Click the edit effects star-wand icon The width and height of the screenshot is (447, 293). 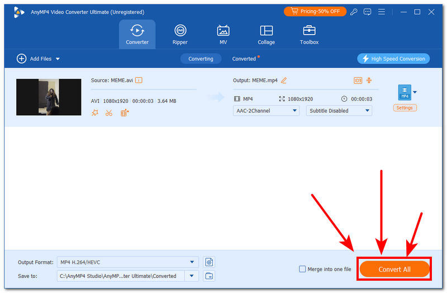95,113
